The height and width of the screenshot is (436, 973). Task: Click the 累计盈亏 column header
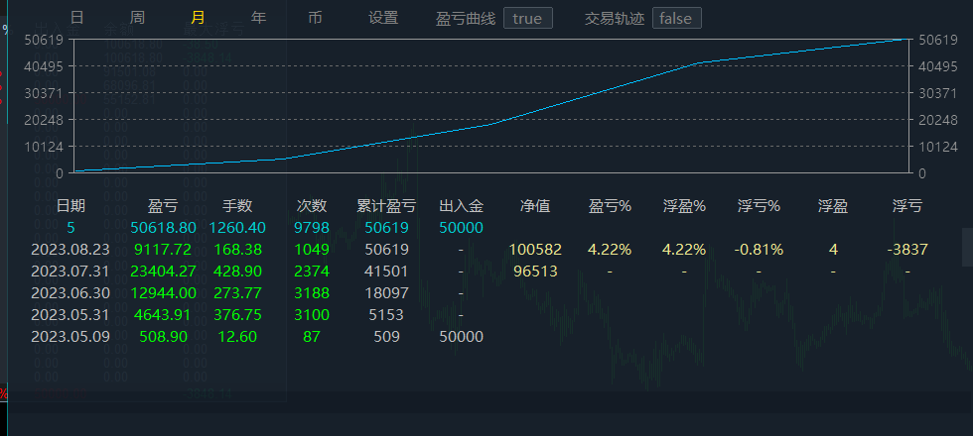[386, 206]
